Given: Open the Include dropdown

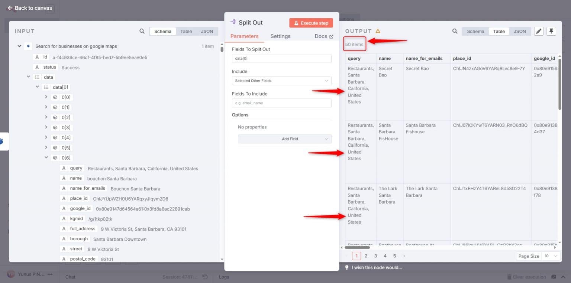Looking at the screenshot, I should coord(281,81).
